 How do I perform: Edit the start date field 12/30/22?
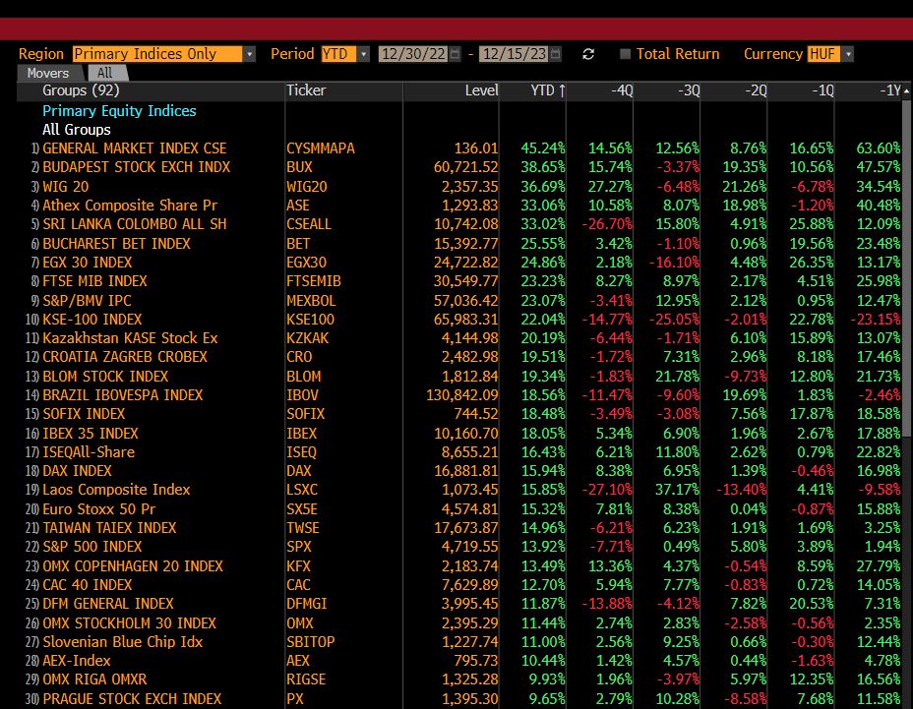tap(414, 54)
